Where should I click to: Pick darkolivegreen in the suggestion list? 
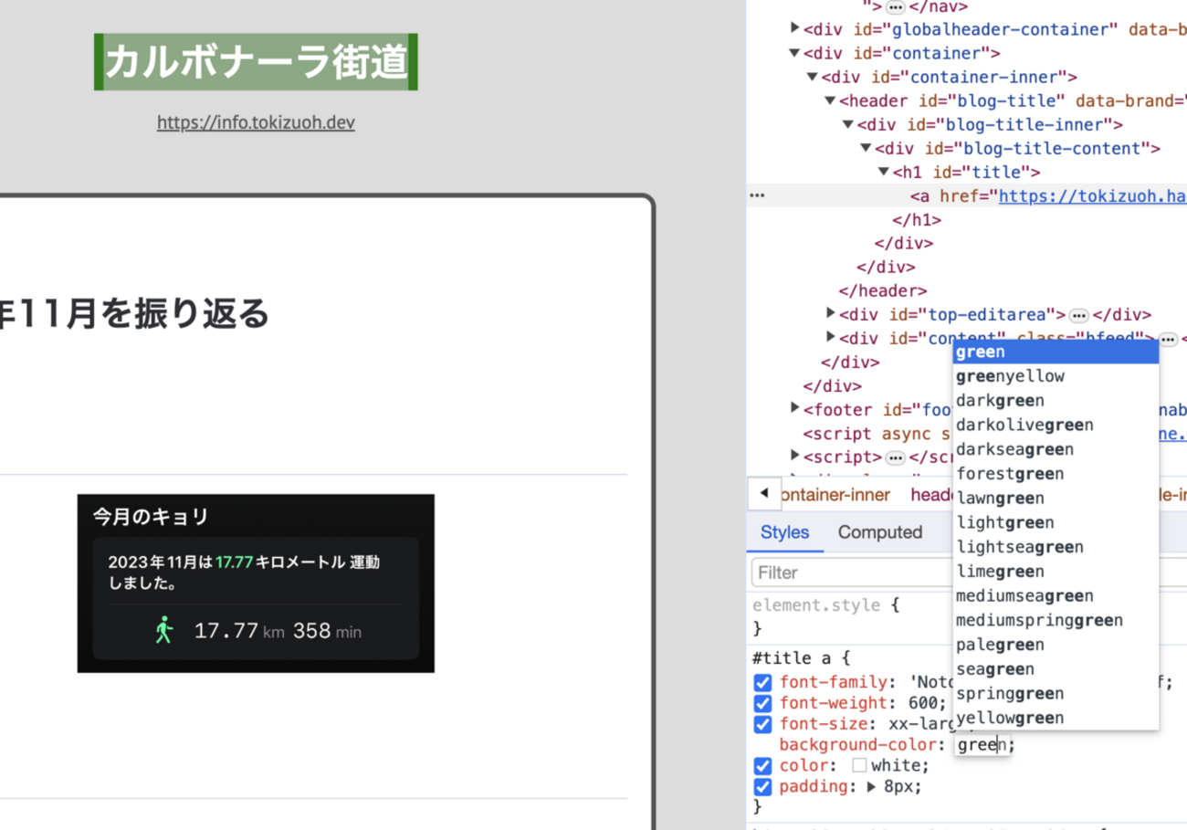1024,425
